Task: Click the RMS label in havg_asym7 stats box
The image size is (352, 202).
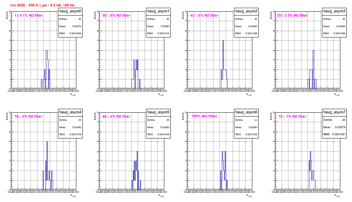Action: tap(327, 134)
